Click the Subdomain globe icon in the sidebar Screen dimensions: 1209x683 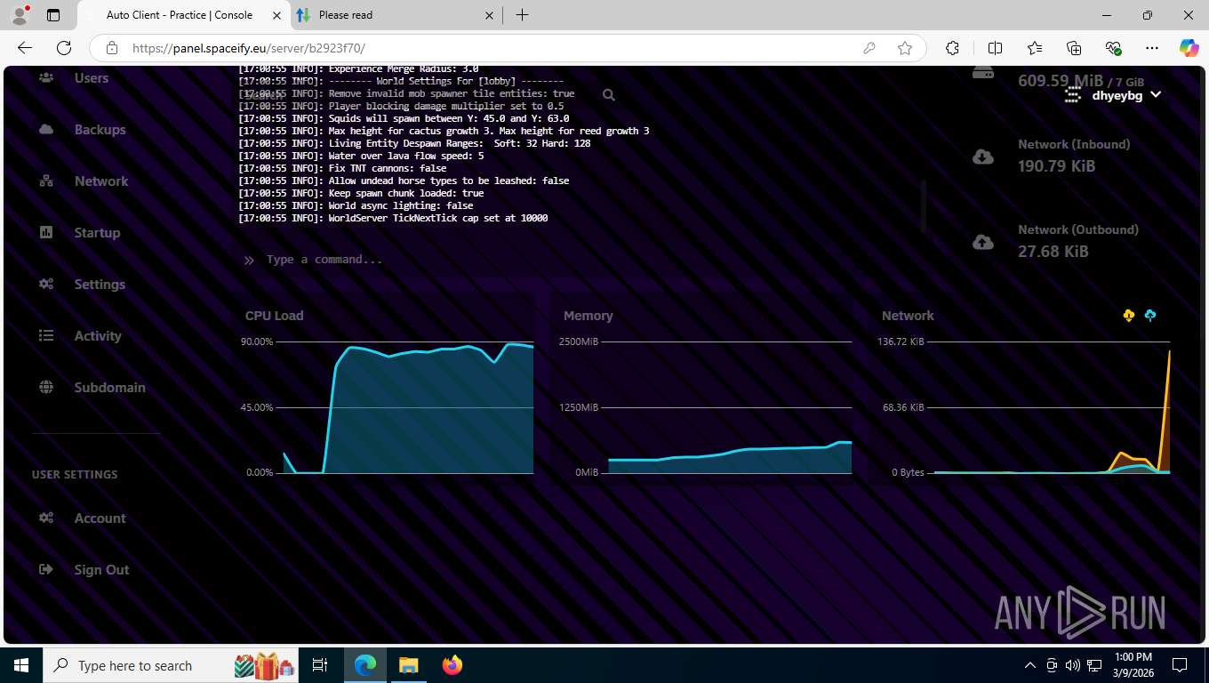click(x=46, y=388)
